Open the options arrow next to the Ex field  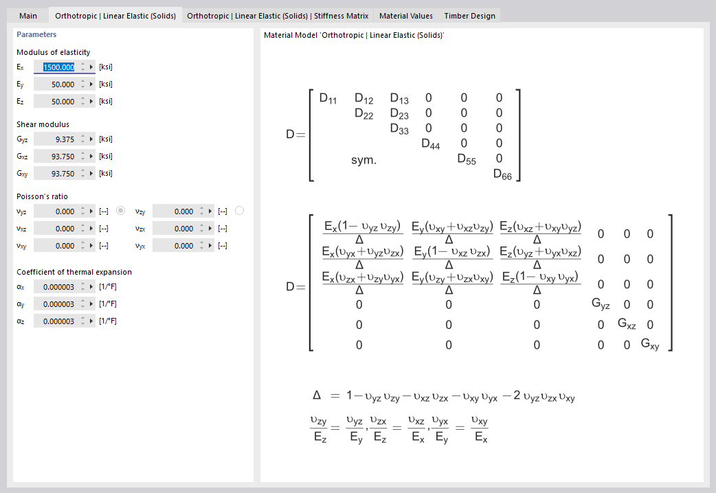pyautogui.click(x=91, y=67)
